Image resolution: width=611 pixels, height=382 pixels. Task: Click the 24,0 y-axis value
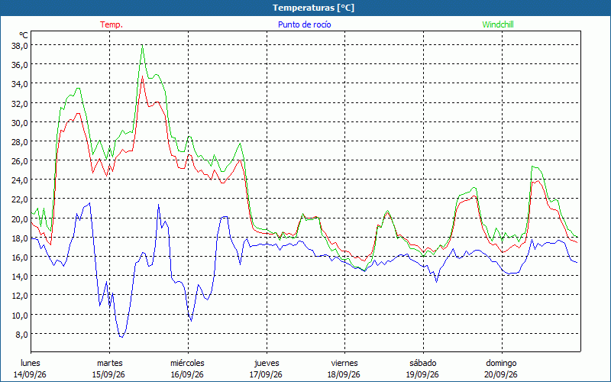(x=20, y=180)
